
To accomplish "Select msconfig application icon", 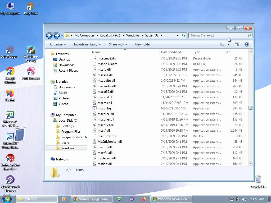I will point(94,108).
